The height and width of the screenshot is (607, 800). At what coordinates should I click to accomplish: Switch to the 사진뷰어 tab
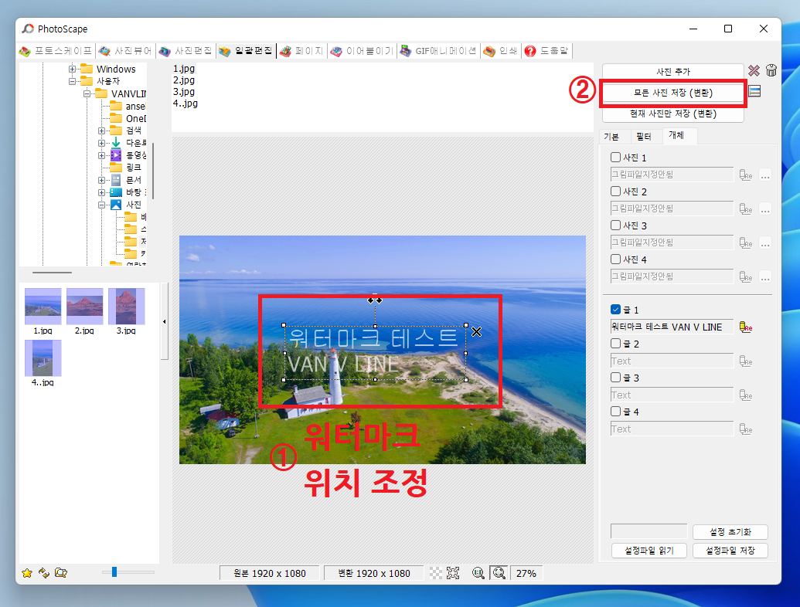click(x=125, y=51)
